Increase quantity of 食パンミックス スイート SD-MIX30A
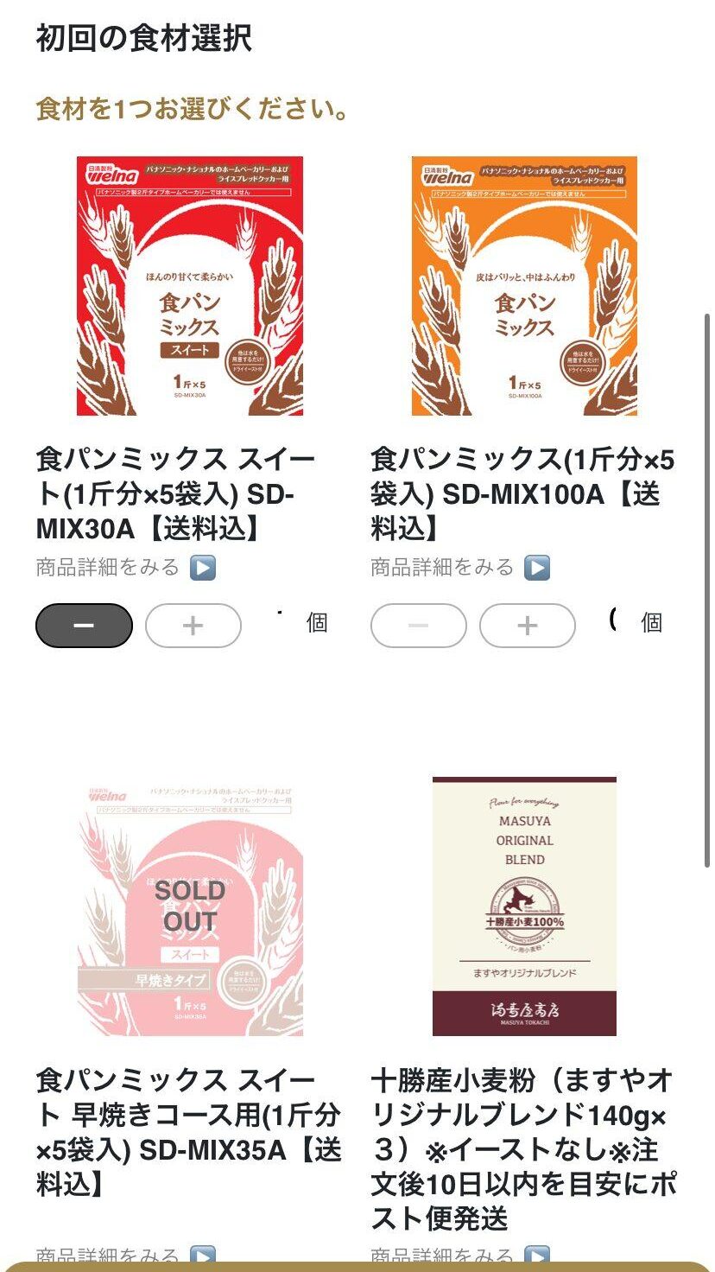The image size is (715, 1272). coord(193,626)
